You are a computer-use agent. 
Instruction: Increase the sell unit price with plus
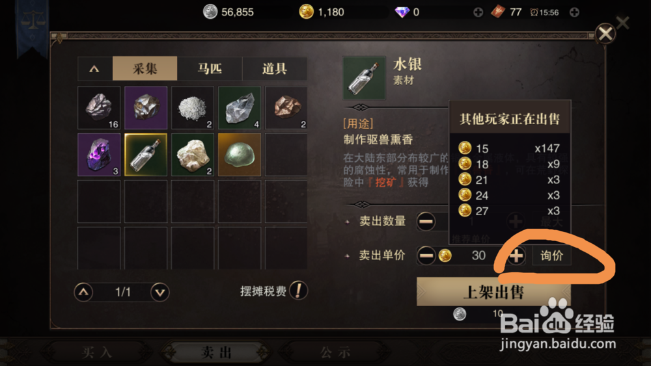(x=516, y=255)
